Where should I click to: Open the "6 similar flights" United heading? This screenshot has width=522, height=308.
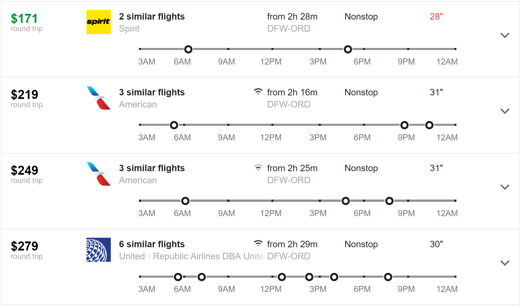(152, 244)
